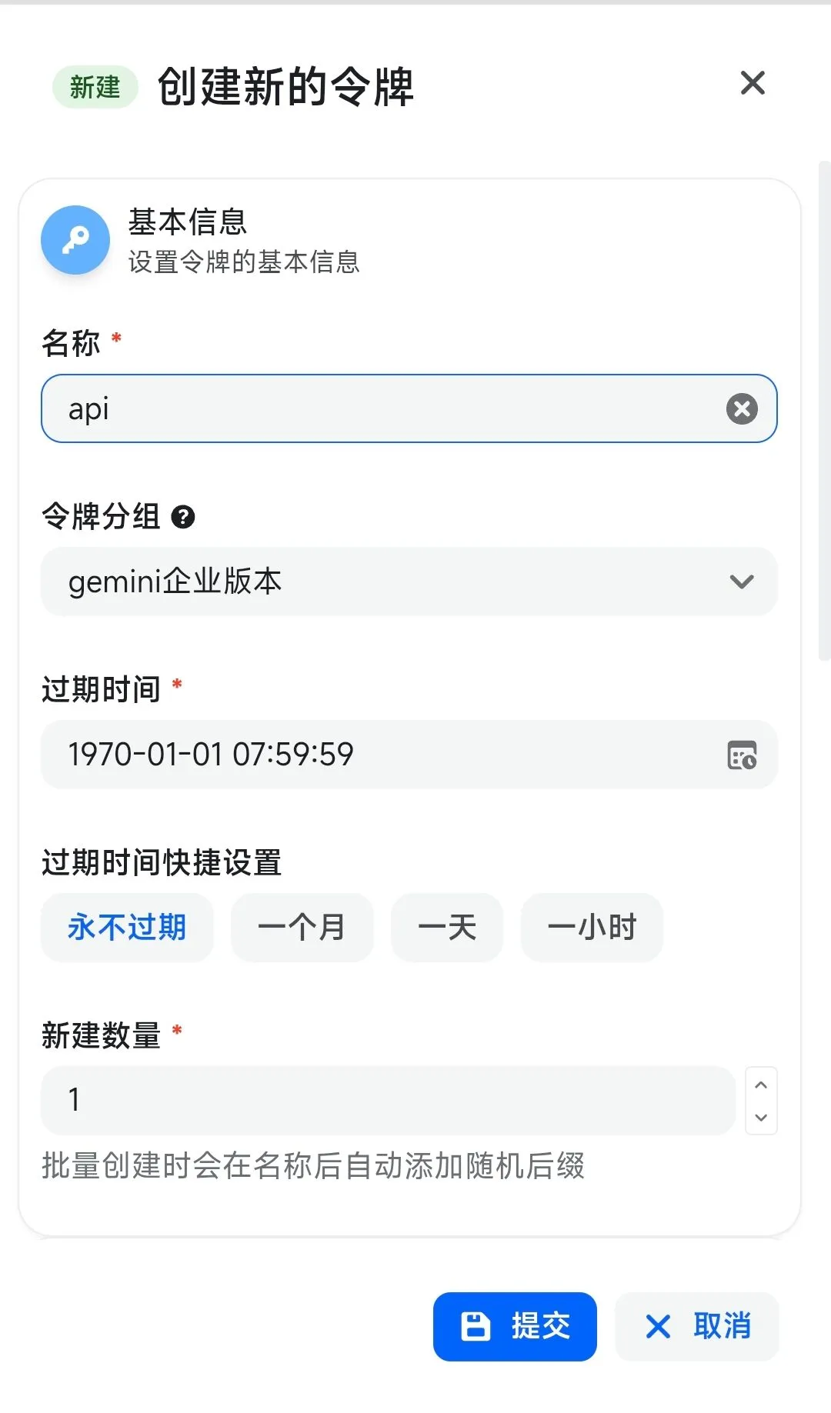
Task: Open the 令牌分组 help question mark icon
Action: tap(182, 517)
